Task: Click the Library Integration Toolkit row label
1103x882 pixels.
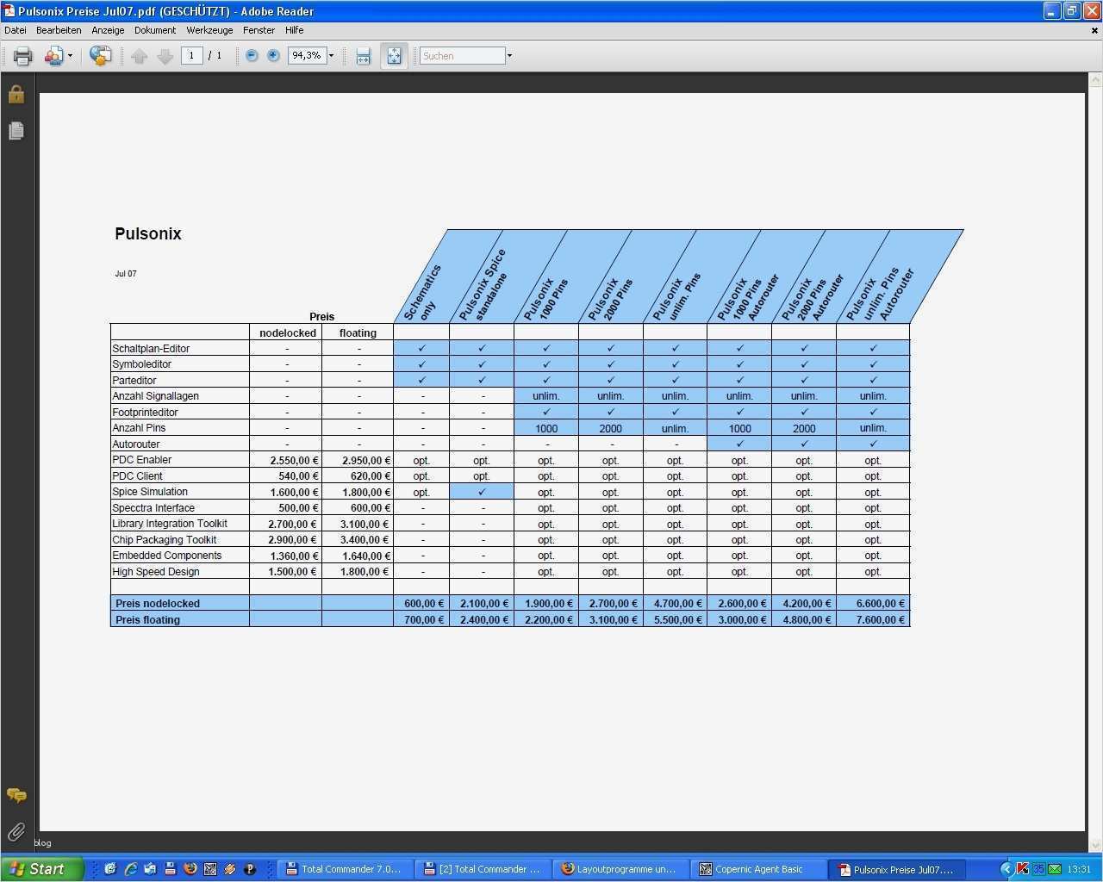Action: pyautogui.click(x=170, y=524)
